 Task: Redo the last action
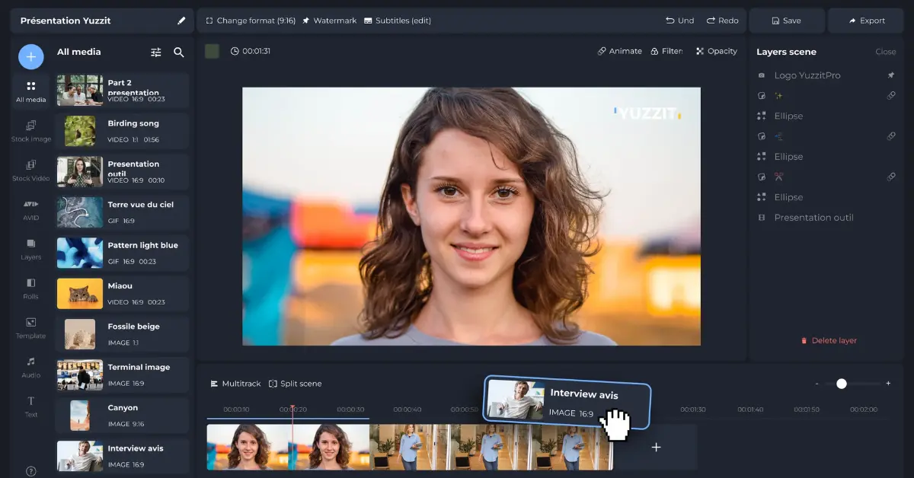coord(722,21)
